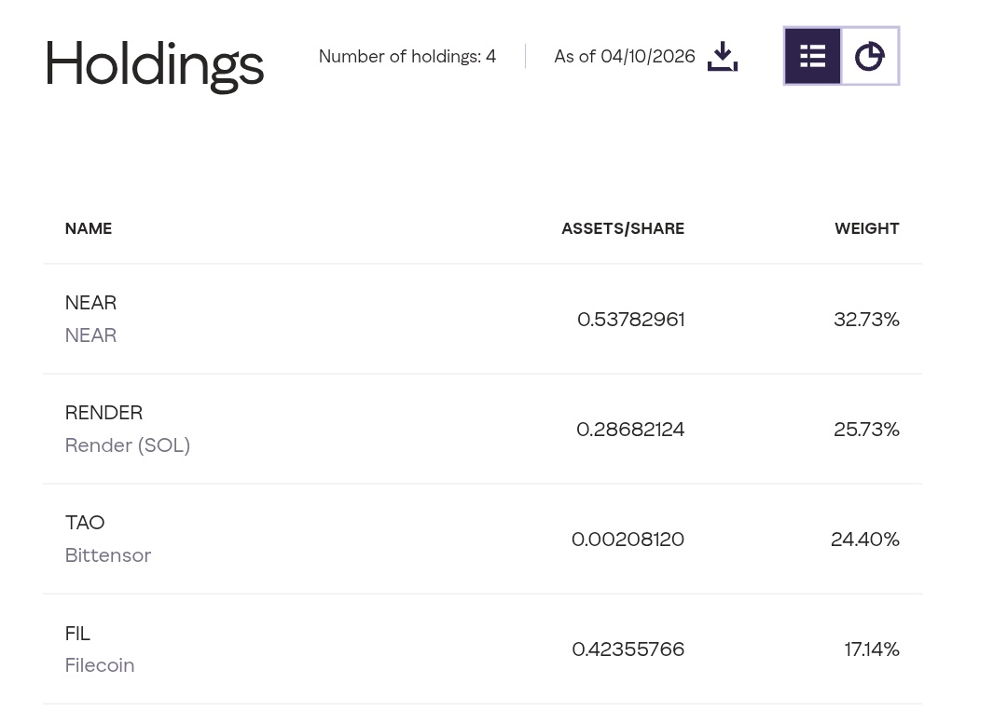The height and width of the screenshot is (711, 1007).
Task: Click TAO weight of 24.40%
Action: [864, 540]
